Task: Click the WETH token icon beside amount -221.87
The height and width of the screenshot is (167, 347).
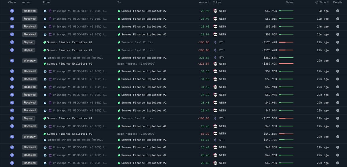Action: [215, 64]
